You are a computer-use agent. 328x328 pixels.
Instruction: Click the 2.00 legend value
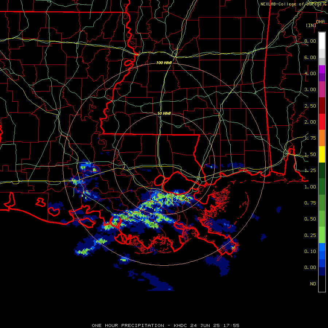[310, 122]
